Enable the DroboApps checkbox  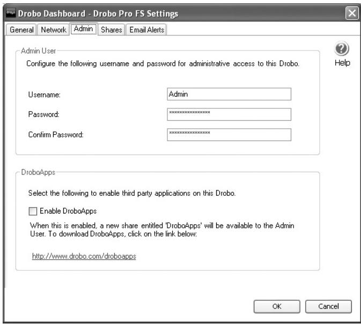33,211
